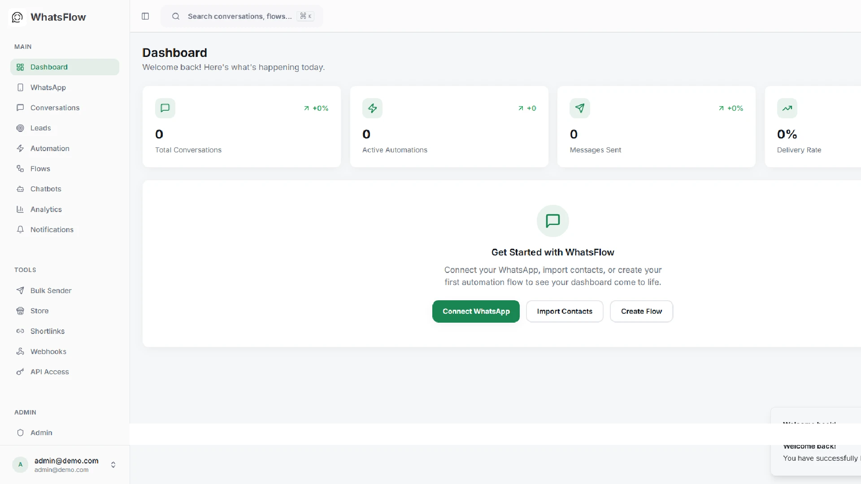Click the Bulk Sender paper plane icon
This screenshot has width=861, height=484.
coord(20,290)
